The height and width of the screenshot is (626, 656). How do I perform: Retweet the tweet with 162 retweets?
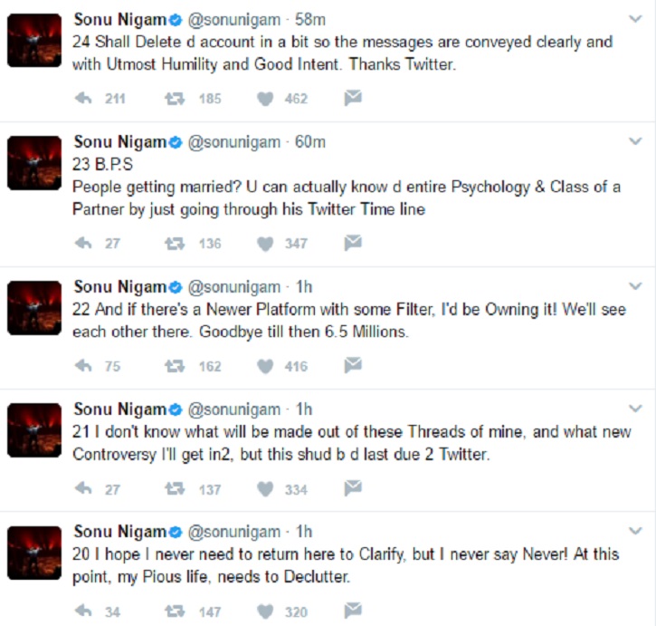click(x=176, y=366)
